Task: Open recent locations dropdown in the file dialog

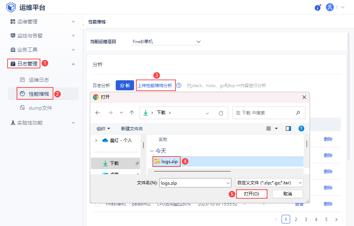Action: [x=121, y=113]
